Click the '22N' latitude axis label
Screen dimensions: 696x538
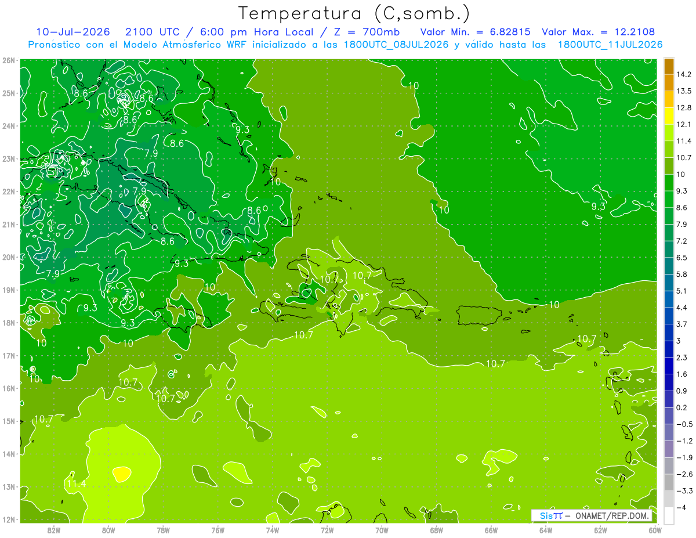(x=8, y=192)
